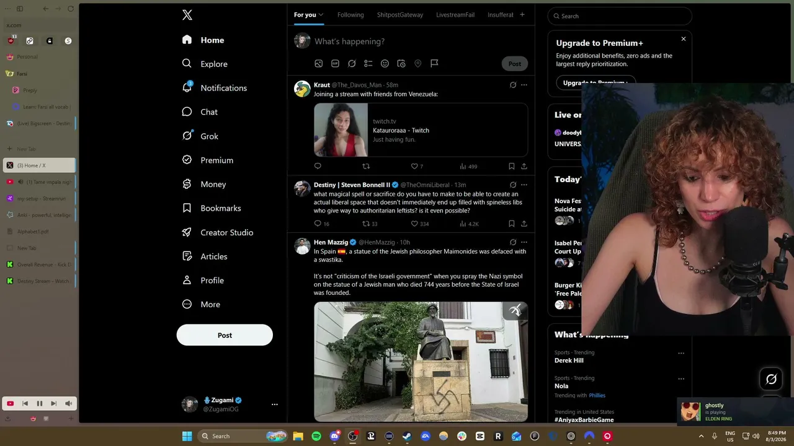Open the Alphabet1.pdf browser tab

tap(40, 232)
